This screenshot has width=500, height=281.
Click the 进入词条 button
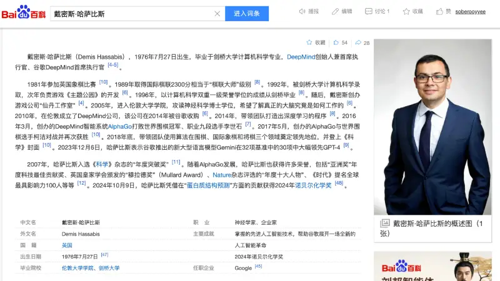click(247, 14)
